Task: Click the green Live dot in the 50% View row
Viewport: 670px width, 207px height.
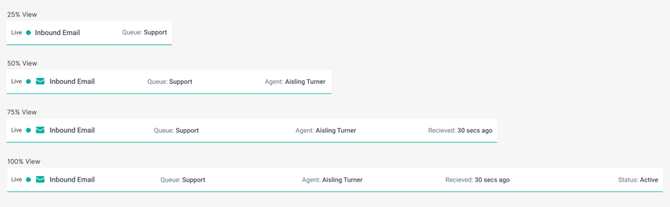Action: pos(28,81)
